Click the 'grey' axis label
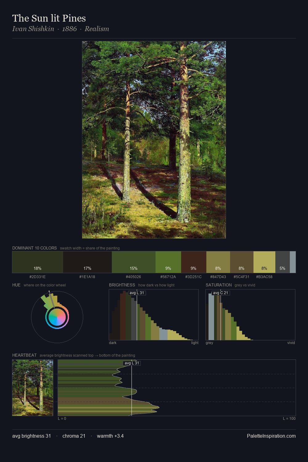 pos(209,343)
